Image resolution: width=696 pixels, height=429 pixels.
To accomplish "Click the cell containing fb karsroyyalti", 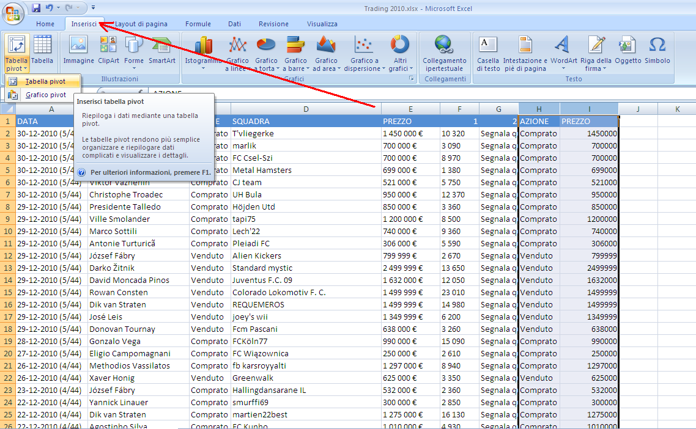I will (x=306, y=365).
